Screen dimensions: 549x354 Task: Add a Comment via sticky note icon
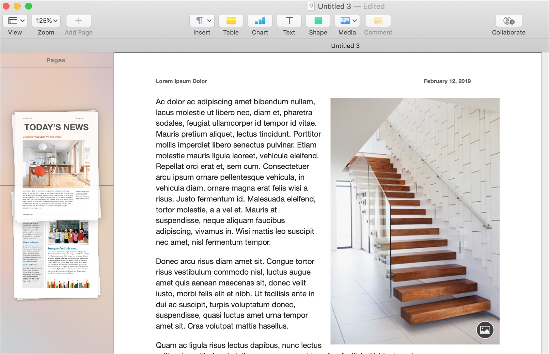(x=378, y=21)
